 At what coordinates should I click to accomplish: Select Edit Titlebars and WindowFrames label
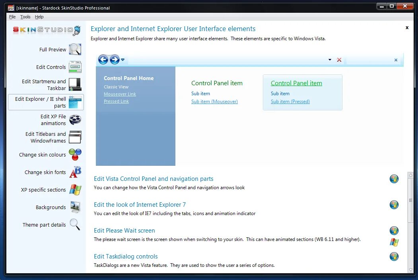[46, 137]
